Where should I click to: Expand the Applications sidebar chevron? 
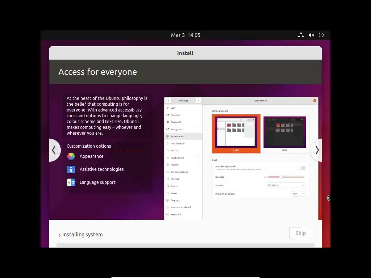199,158
